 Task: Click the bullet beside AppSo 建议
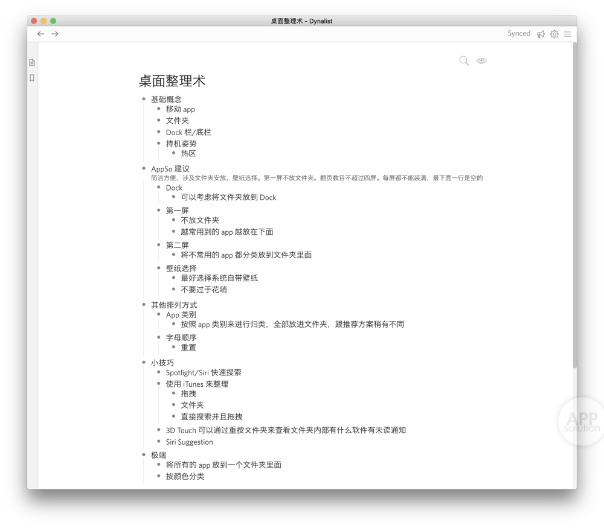(144, 169)
